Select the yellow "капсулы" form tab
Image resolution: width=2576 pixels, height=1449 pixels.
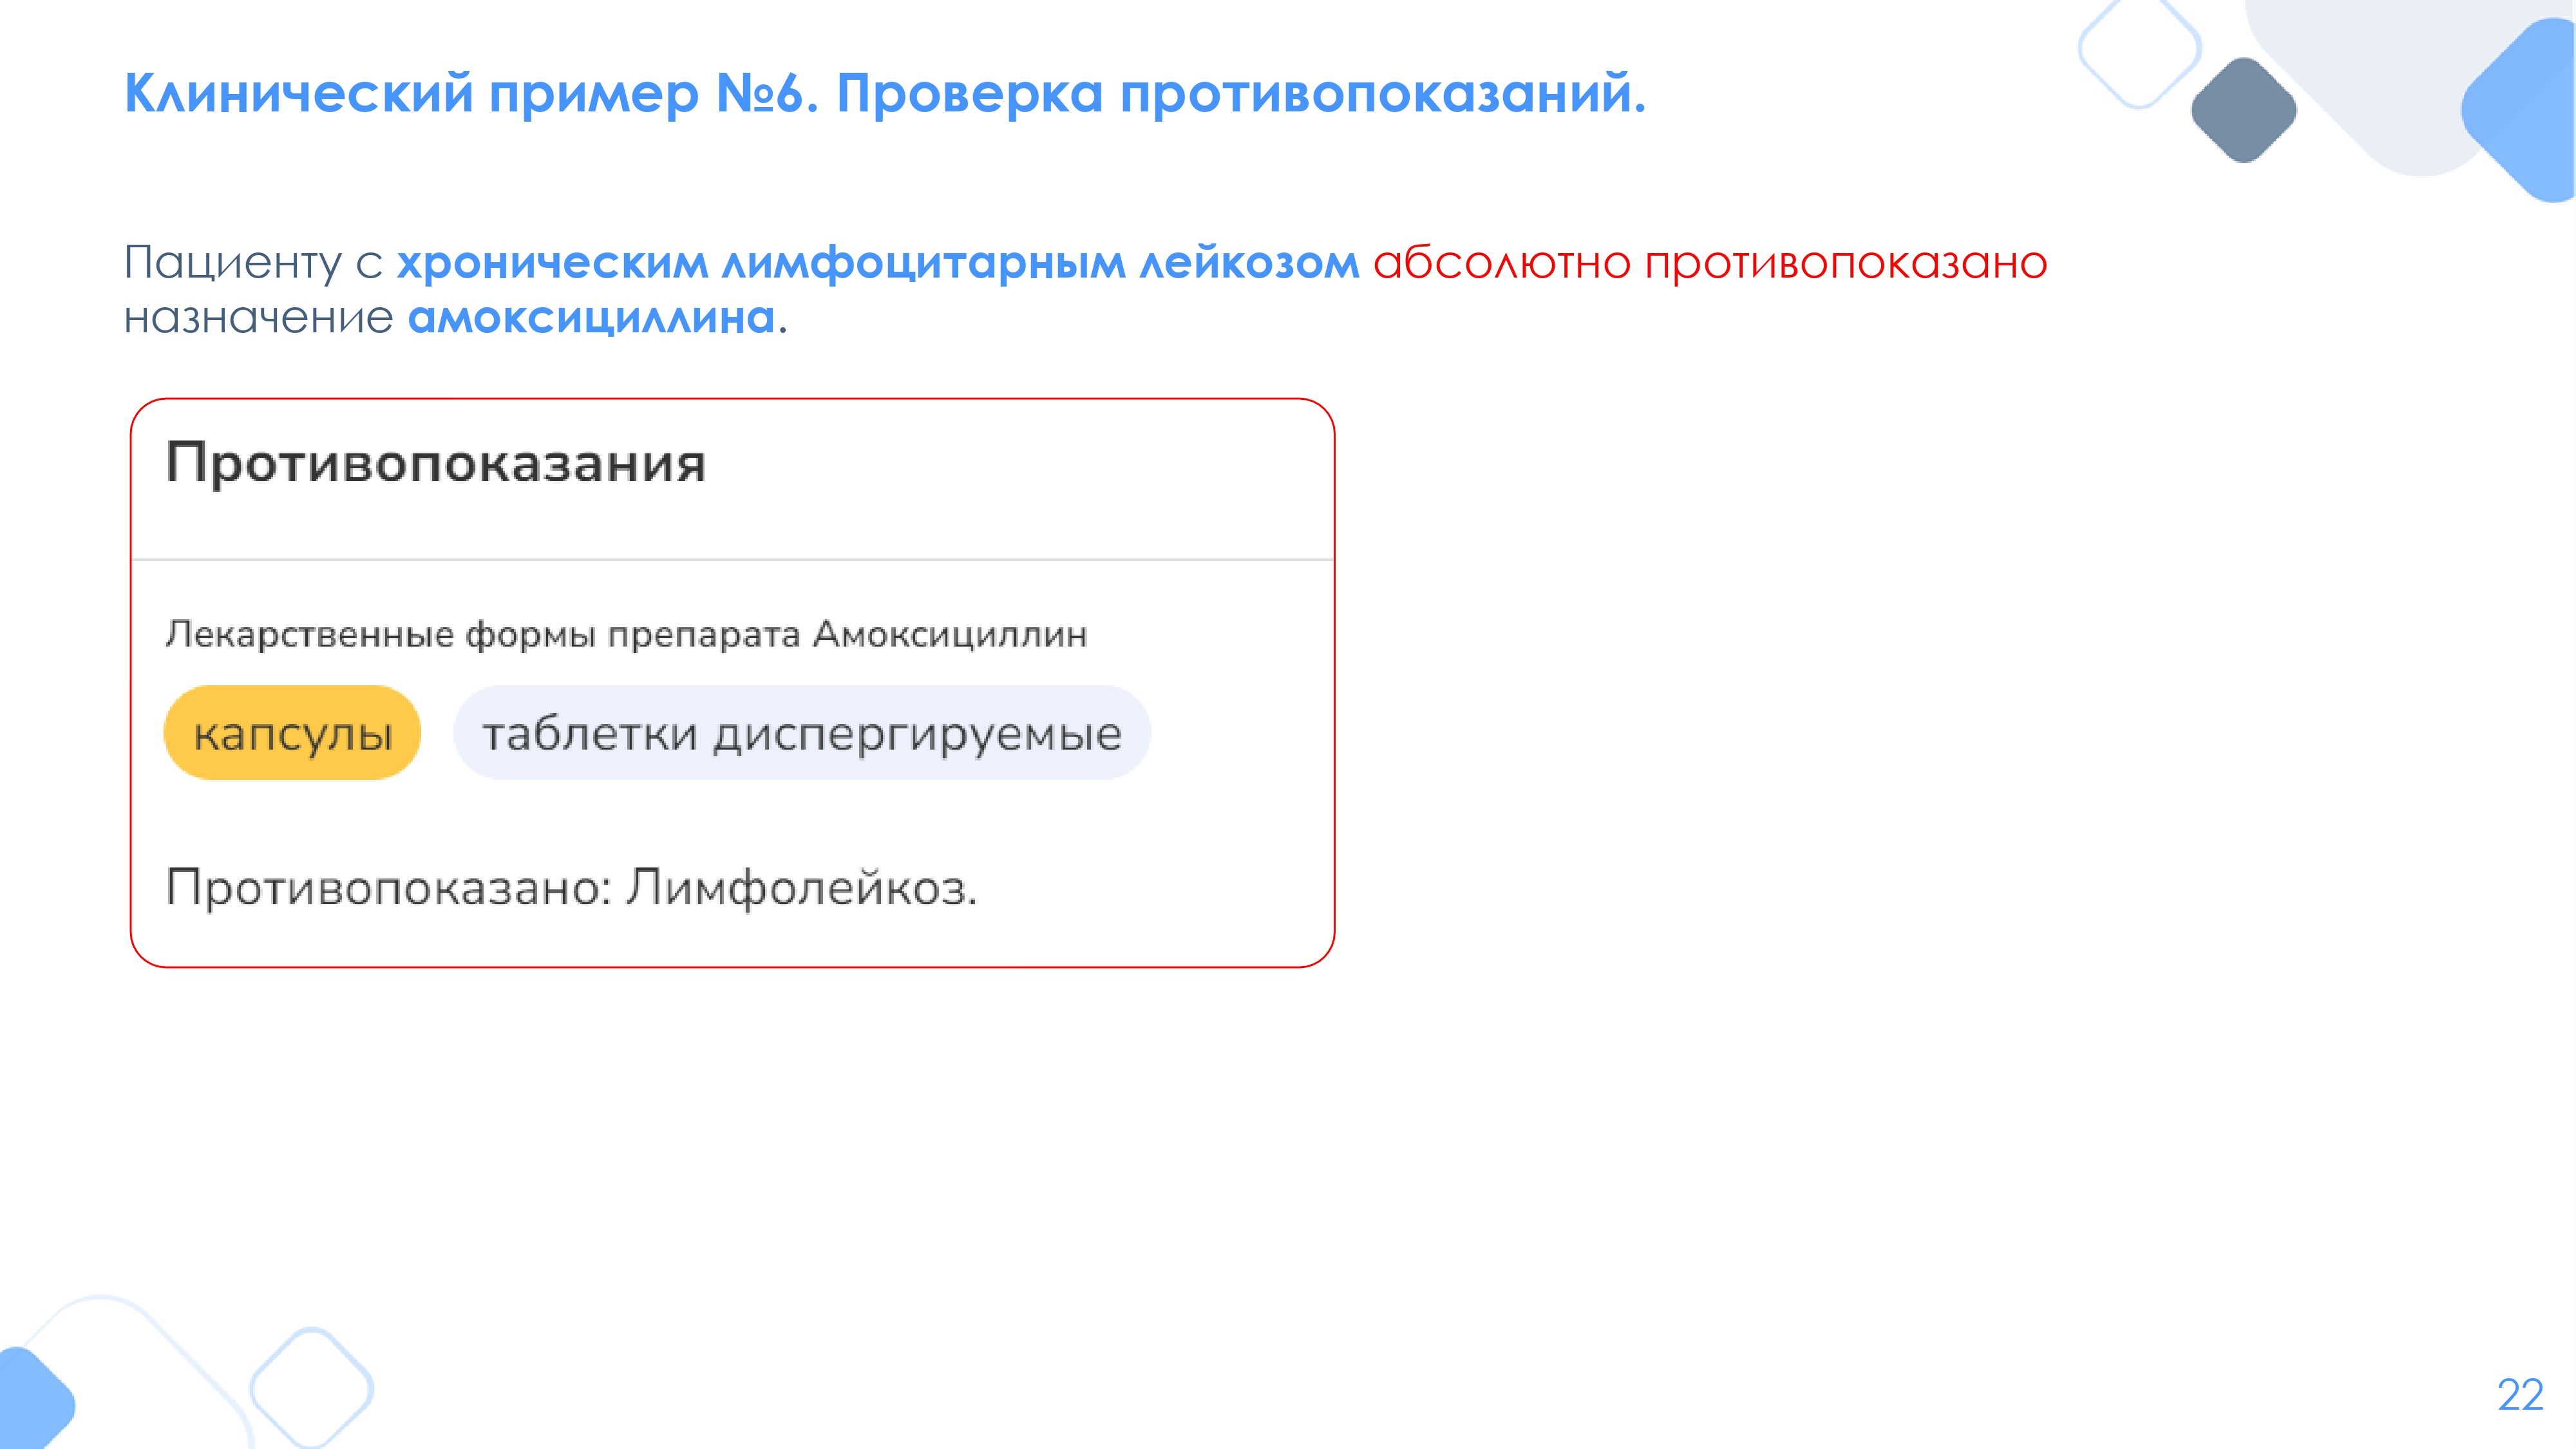(292, 733)
